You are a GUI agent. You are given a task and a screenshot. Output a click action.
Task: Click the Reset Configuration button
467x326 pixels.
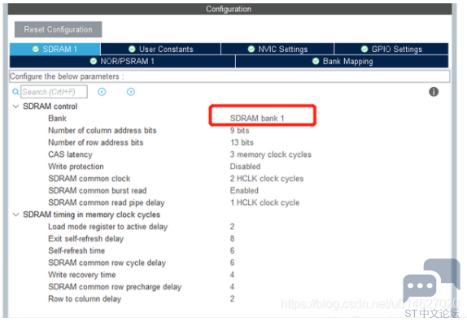58,29
